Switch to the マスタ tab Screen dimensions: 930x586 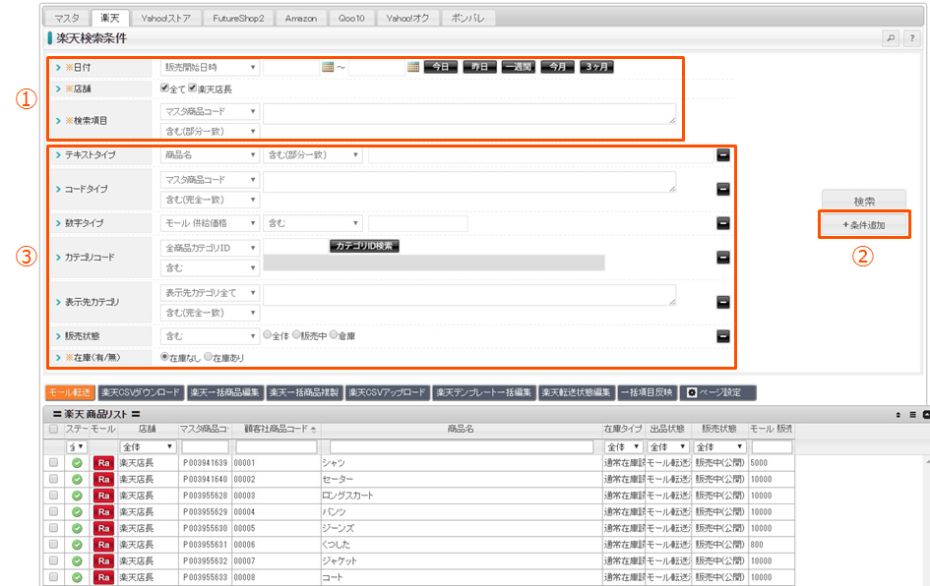67,19
